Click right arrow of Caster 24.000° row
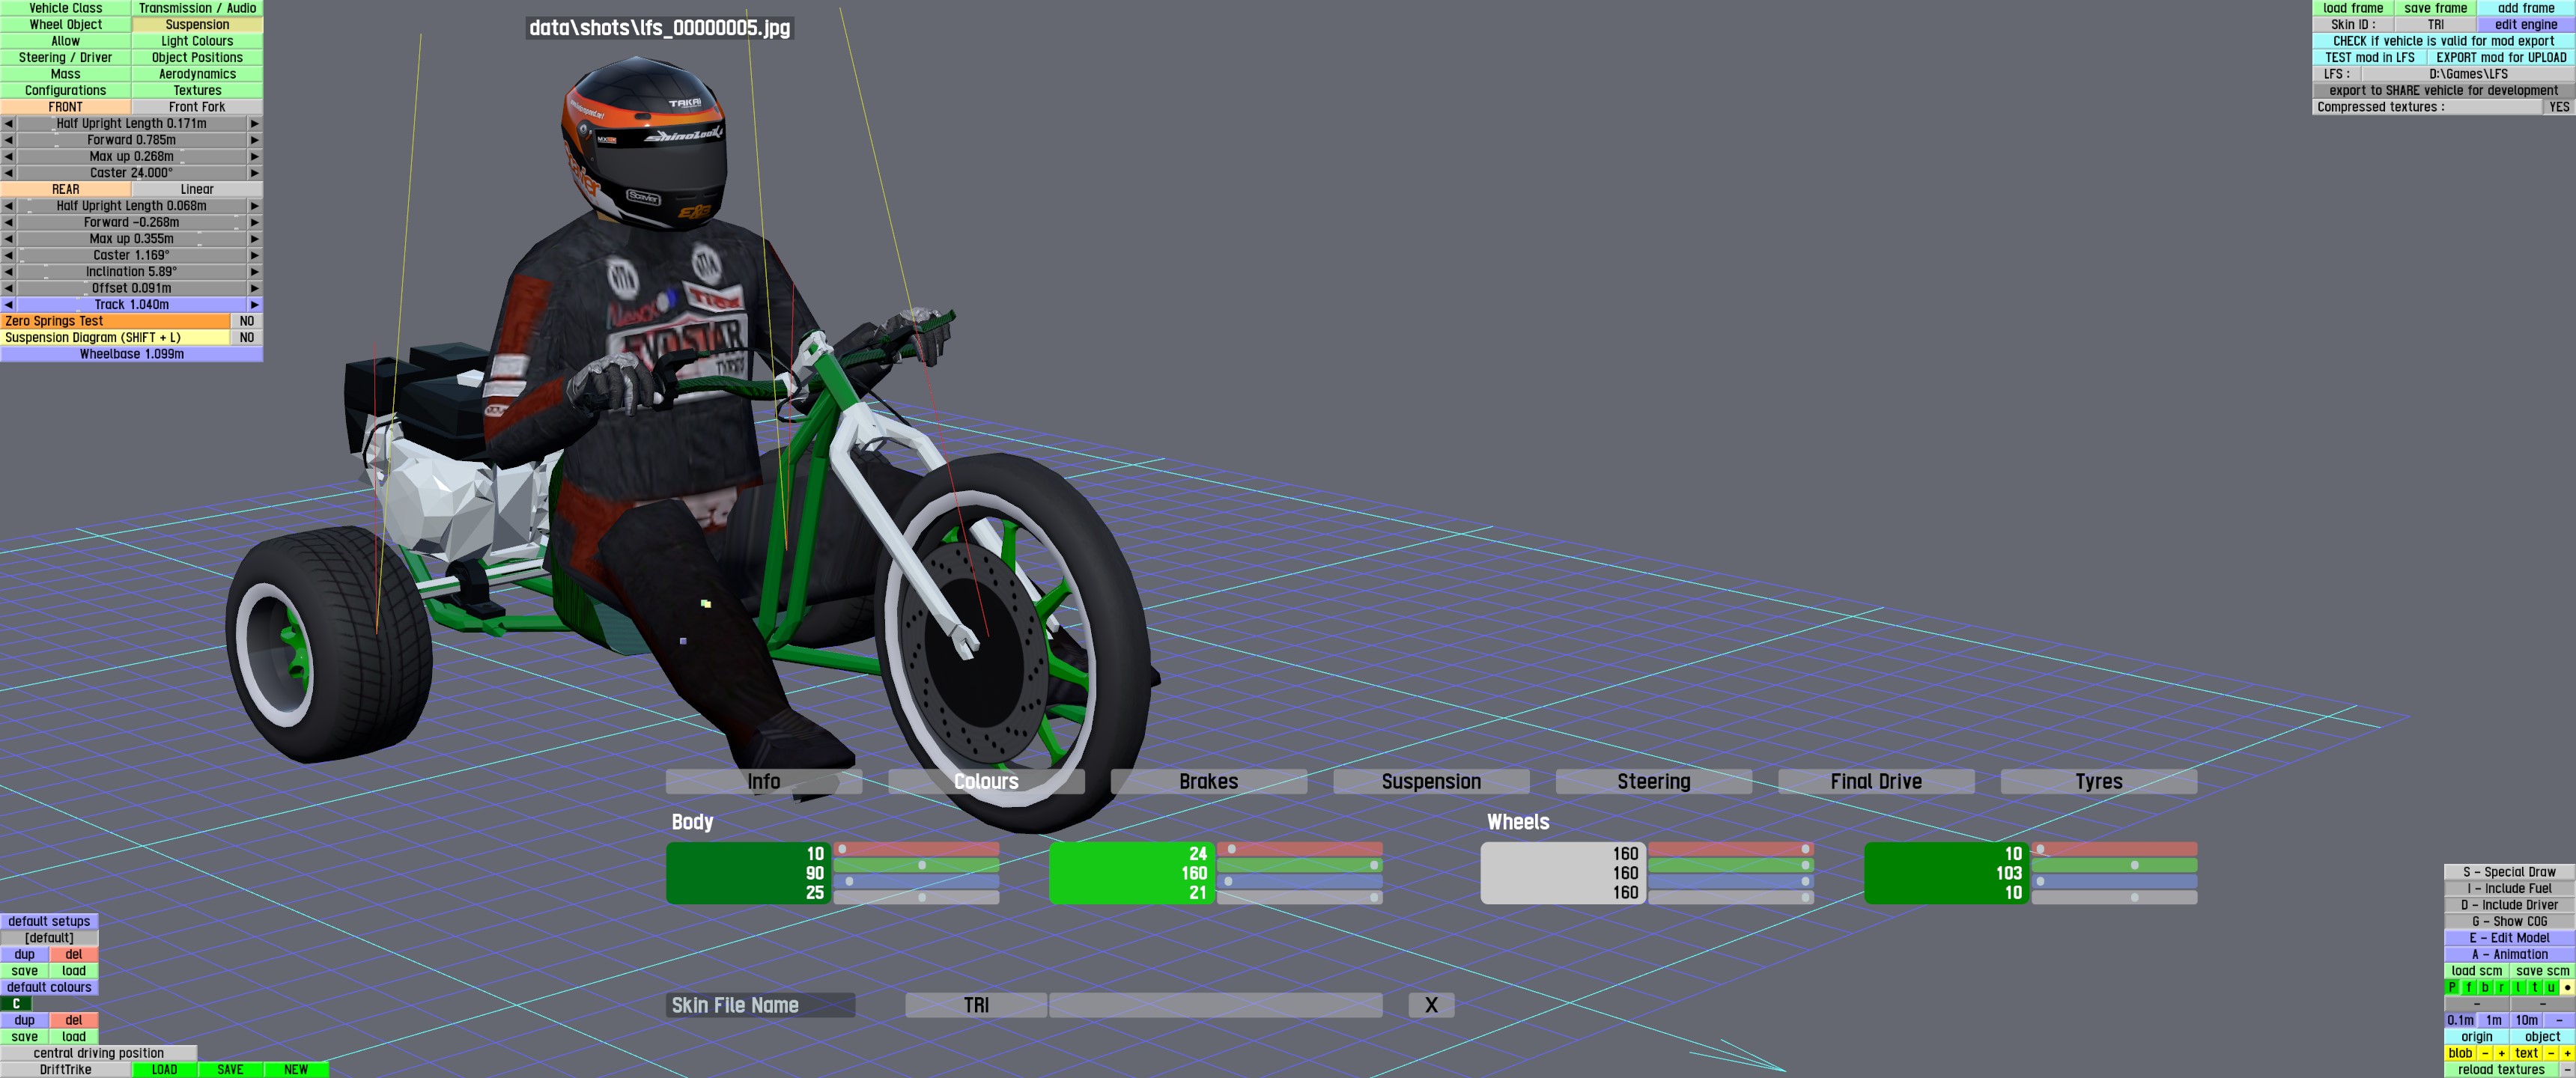2576x1078 pixels. (254, 173)
